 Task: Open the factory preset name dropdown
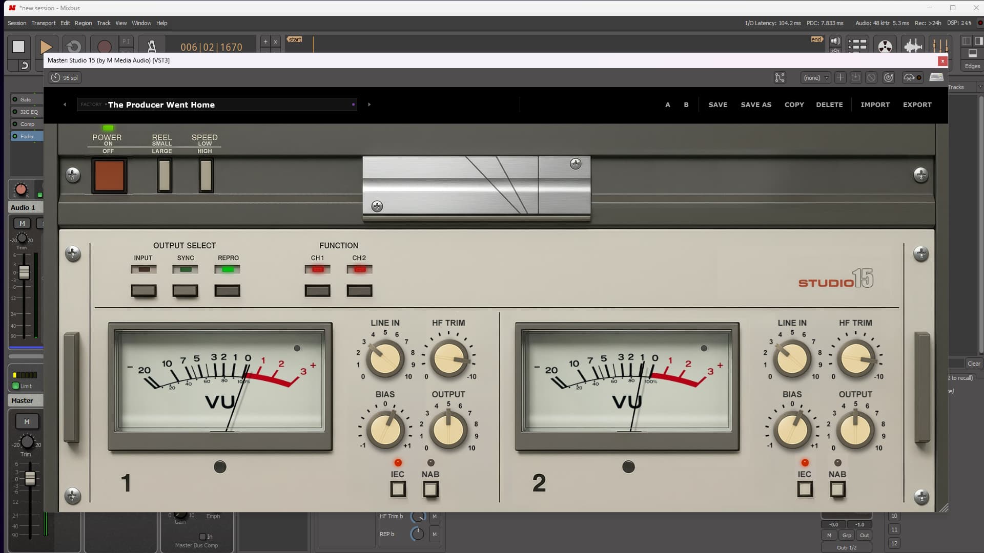pyautogui.click(x=217, y=104)
